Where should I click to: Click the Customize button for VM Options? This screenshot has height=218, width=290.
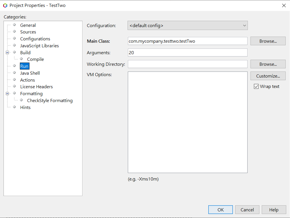[268, 76]
